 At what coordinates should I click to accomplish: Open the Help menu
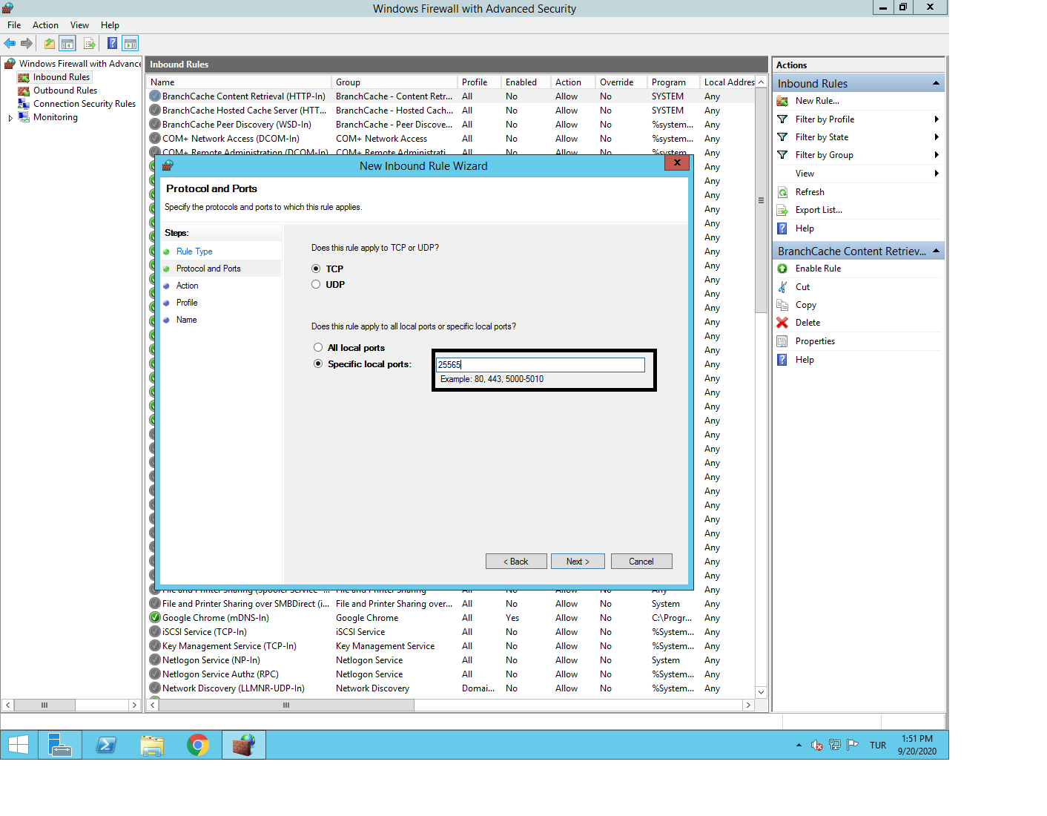coord(110,25)
